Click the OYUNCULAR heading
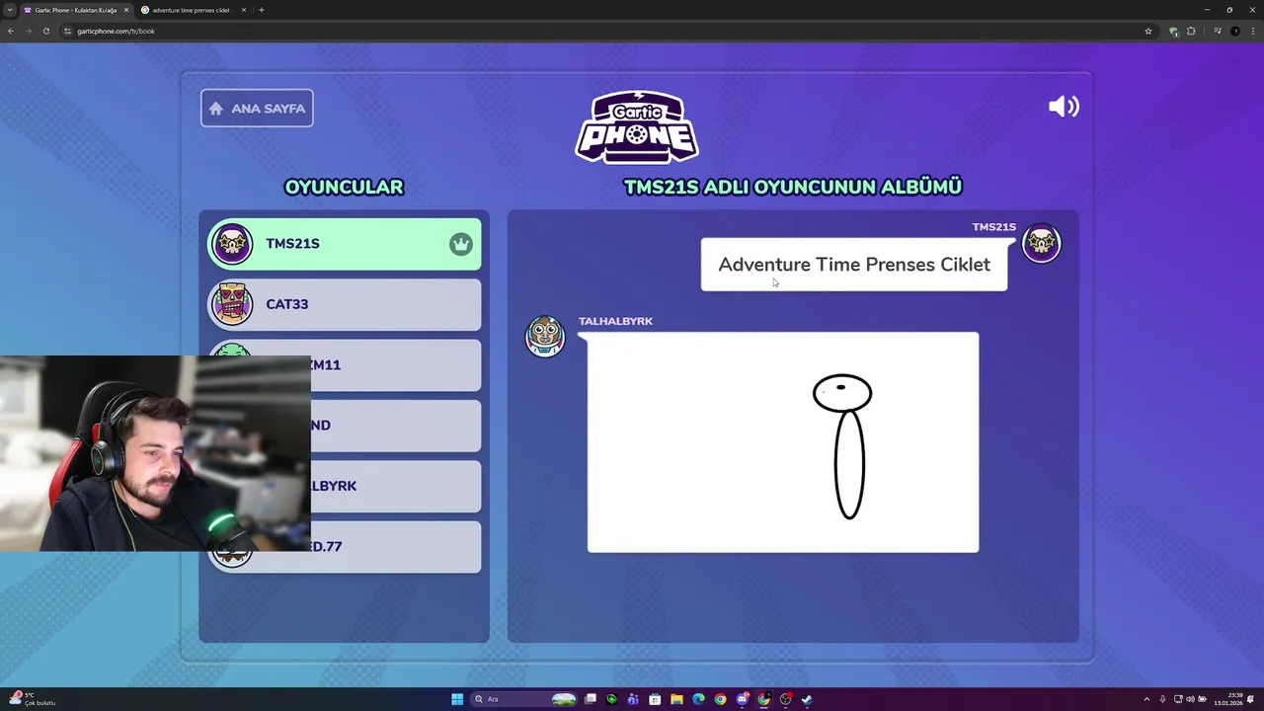 click(344, 187)
